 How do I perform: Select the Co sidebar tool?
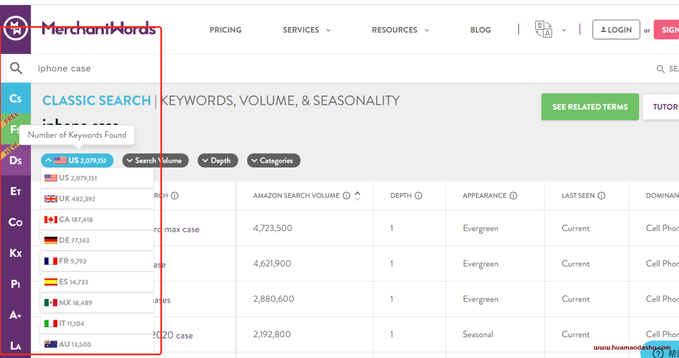tap(15, 222)
